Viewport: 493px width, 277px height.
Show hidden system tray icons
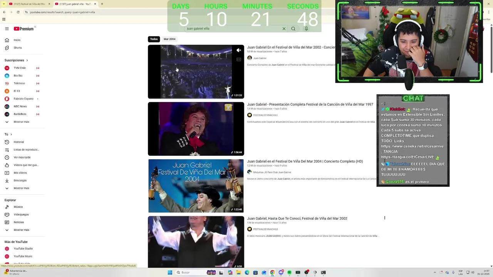[x=435, y=272]
